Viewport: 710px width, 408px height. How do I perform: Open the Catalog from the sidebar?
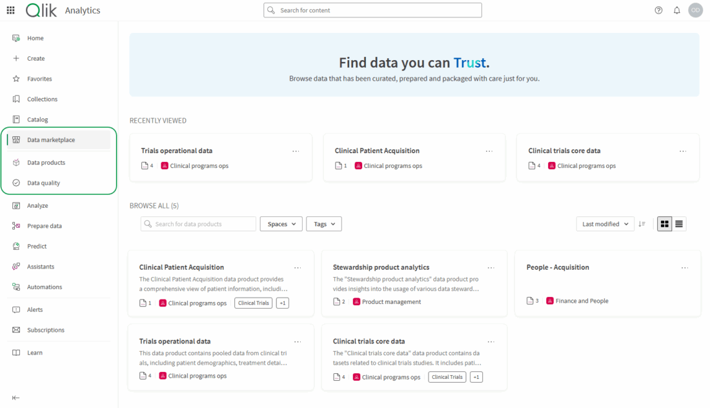[15, 119]
